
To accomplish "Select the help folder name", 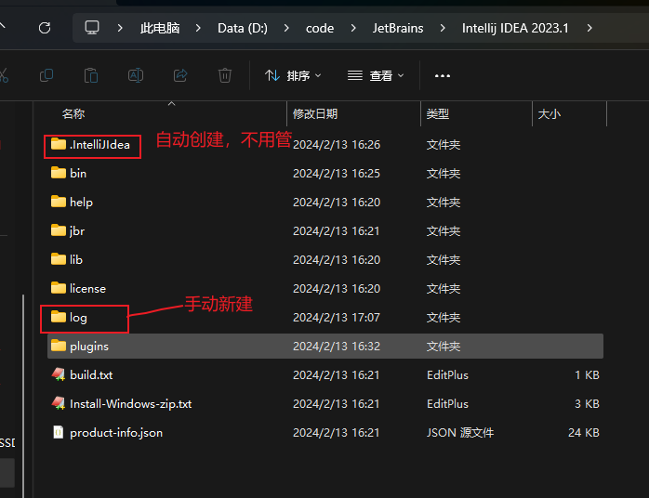I will 81,203.
